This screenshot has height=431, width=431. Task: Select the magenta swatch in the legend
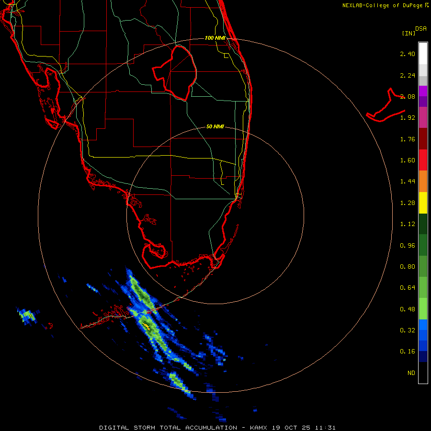[423, 91]
